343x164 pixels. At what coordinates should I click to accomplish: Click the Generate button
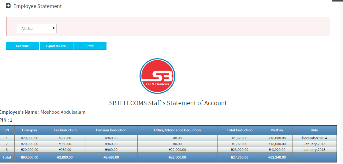[22, 46]
